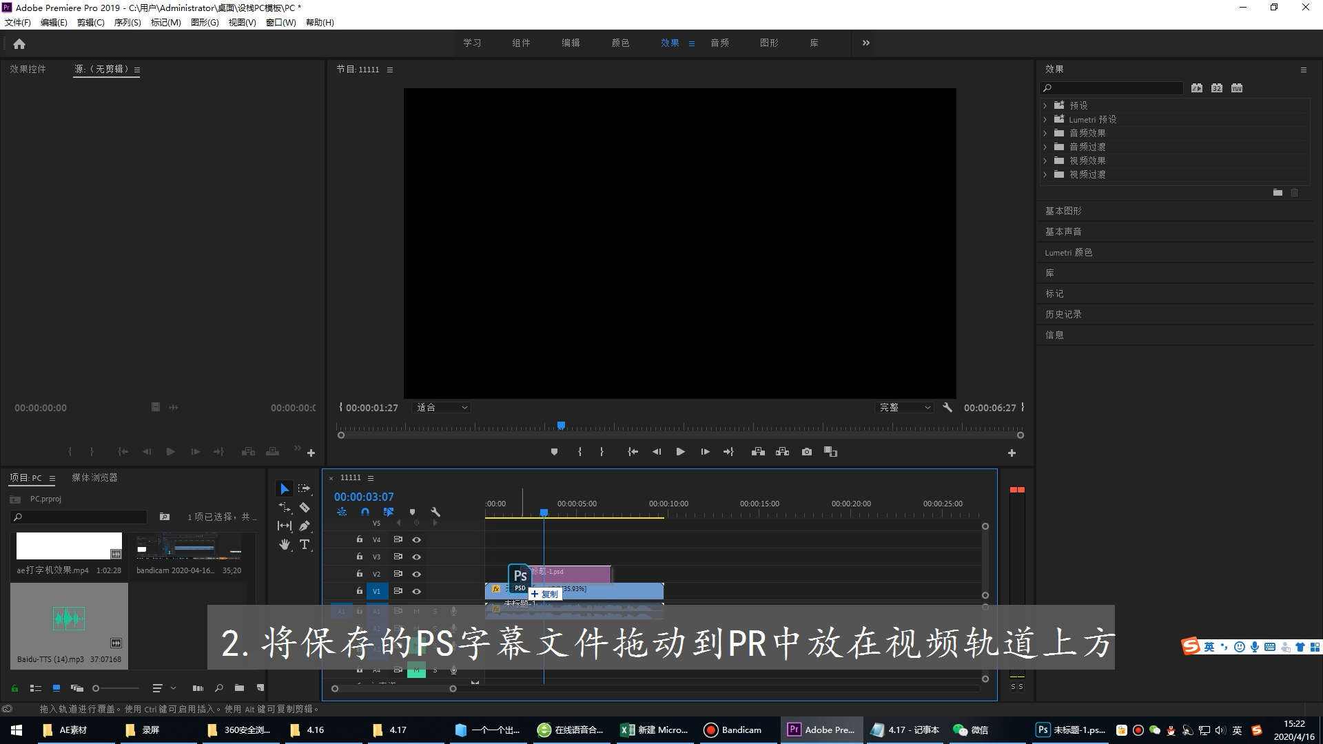Select the Razor tool

(305, 507)
